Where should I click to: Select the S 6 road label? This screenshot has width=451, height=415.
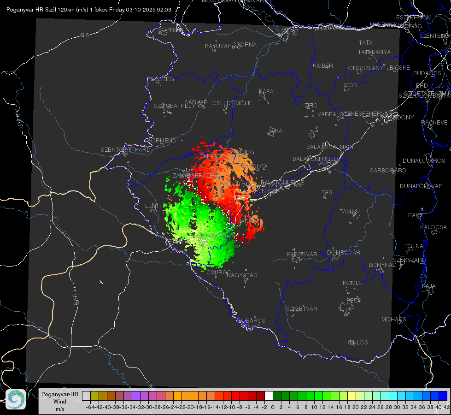(85, 35)
